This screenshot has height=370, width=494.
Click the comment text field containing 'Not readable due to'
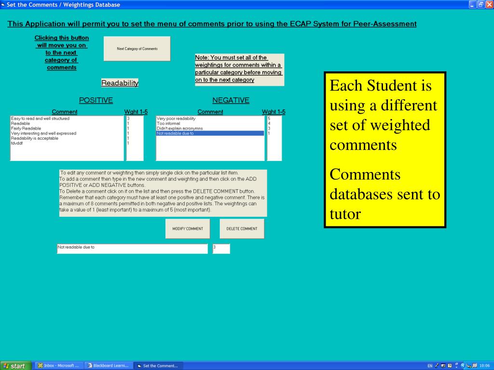(x=132, y=249)
